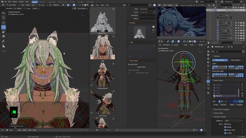The height and width of the screenshot is (138, 246).
Task: Toggle the Names display checkbox
Action: click(225, 124)
